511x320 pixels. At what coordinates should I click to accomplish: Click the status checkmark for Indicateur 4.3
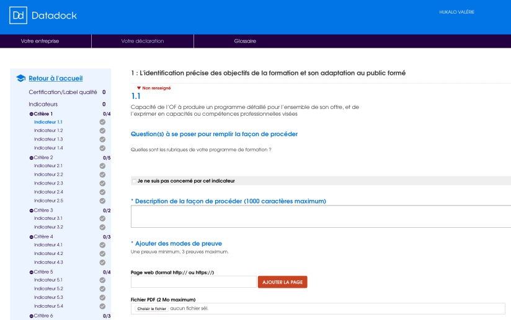102,262
